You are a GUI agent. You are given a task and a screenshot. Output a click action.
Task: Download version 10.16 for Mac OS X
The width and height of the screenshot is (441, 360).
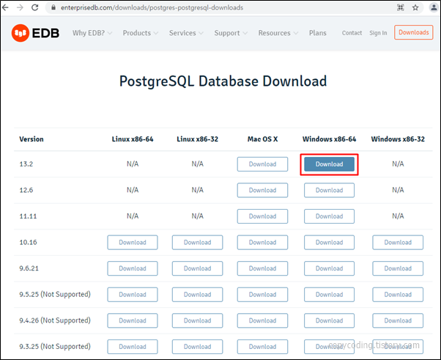pyautogui.click(x=262, y=243)
